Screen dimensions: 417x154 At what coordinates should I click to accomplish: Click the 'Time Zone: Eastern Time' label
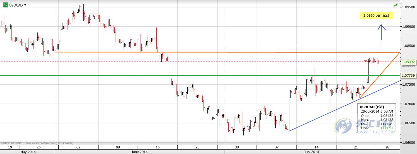click(50, 143)
